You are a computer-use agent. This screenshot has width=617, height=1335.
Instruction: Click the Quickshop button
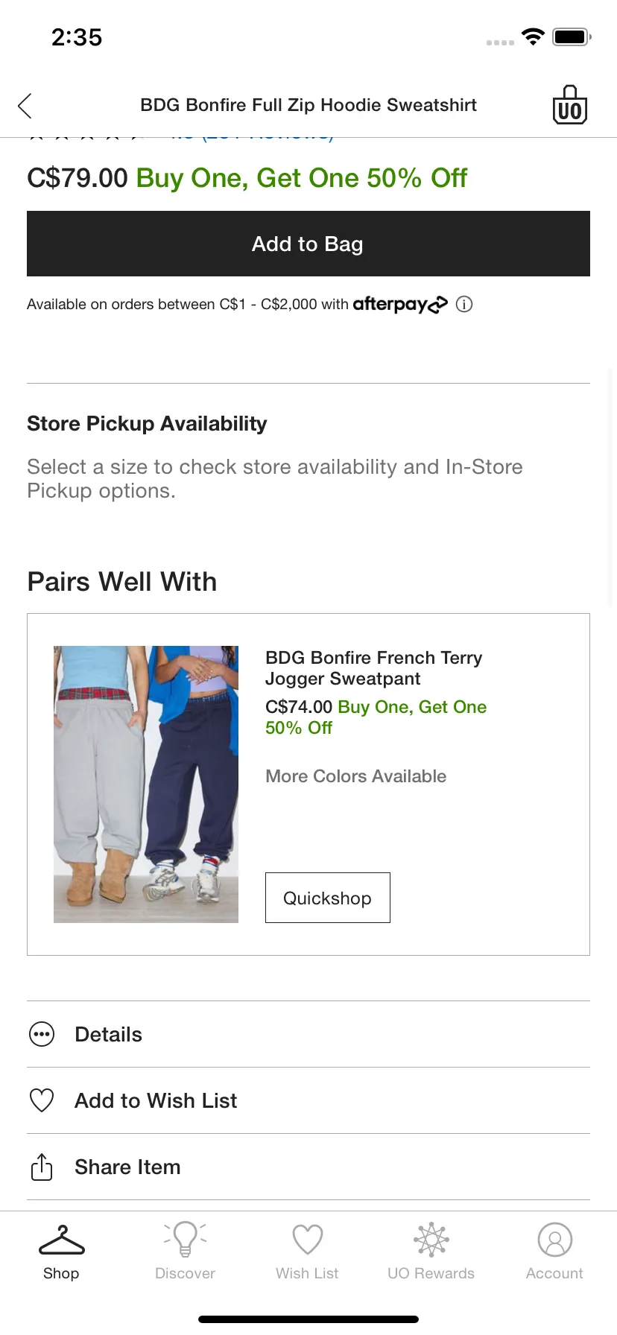tap(328, 898)
